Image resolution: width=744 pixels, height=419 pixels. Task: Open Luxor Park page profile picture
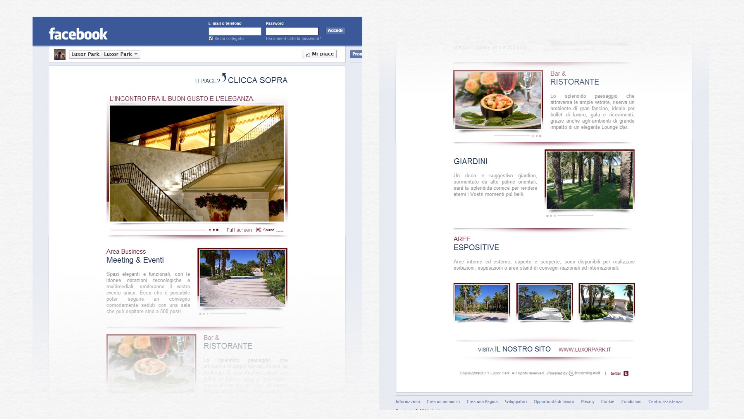(x=60, y=54)
